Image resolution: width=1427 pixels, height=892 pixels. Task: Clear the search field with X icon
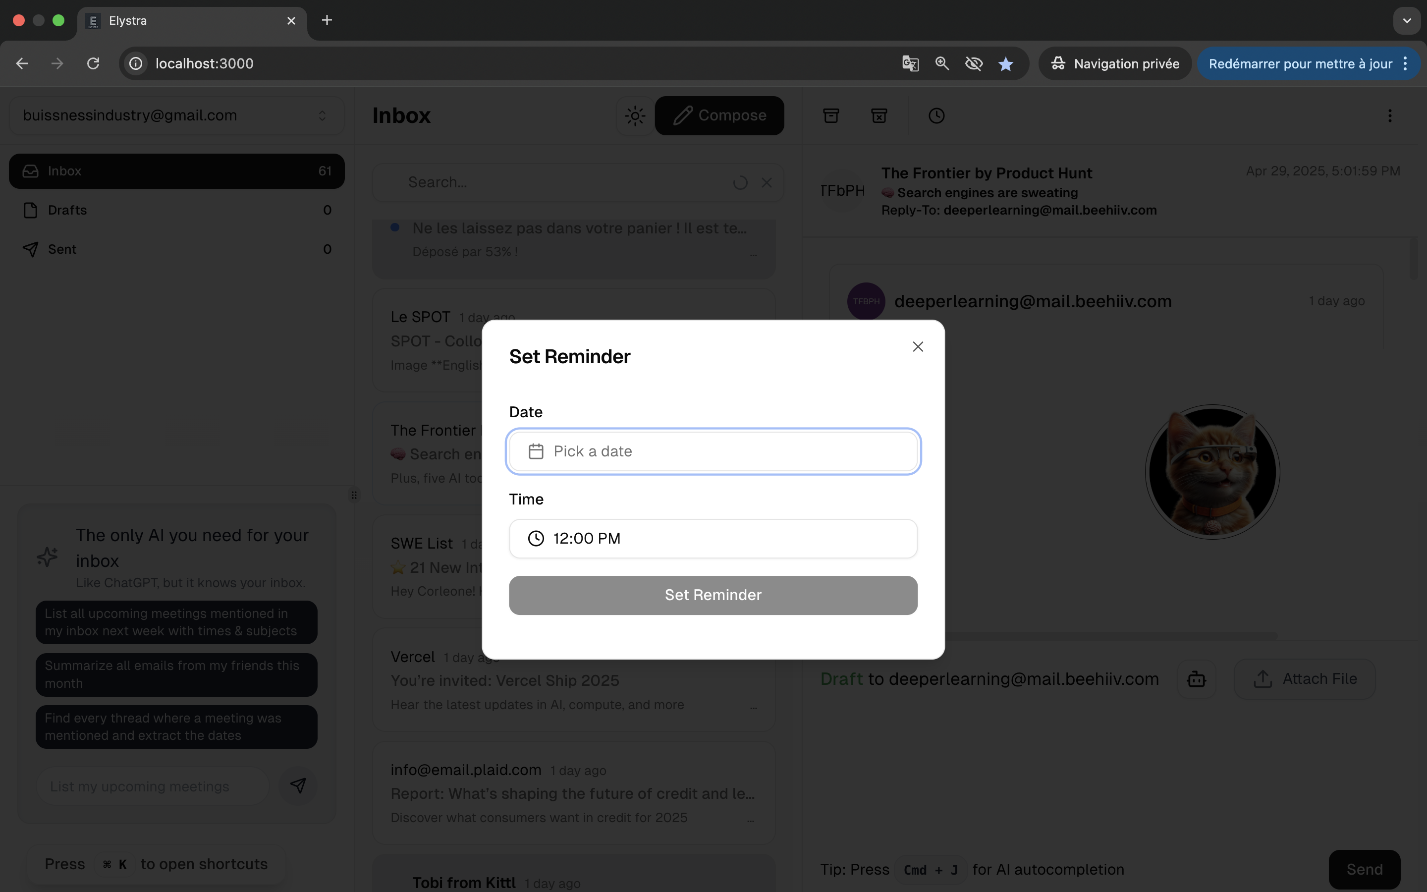tap(766, 183)
